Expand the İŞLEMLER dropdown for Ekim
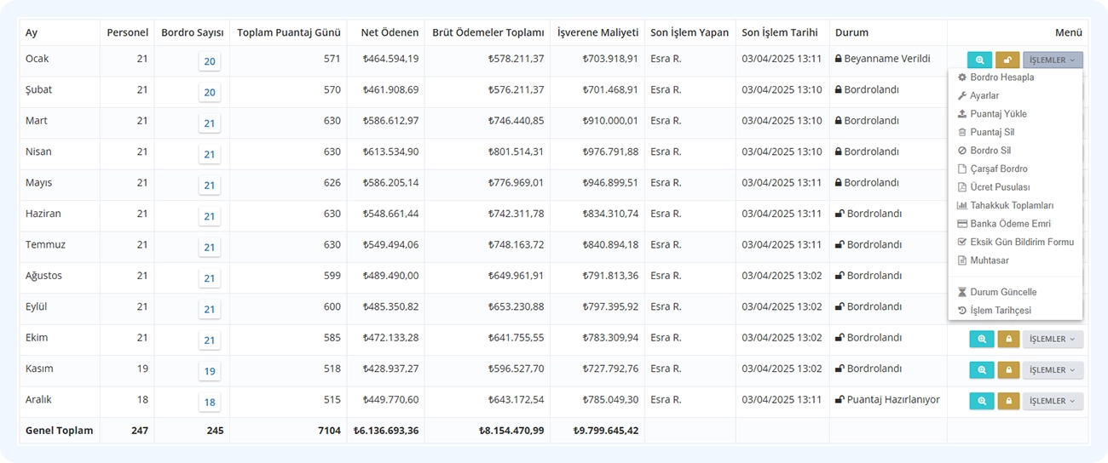 1053,339
